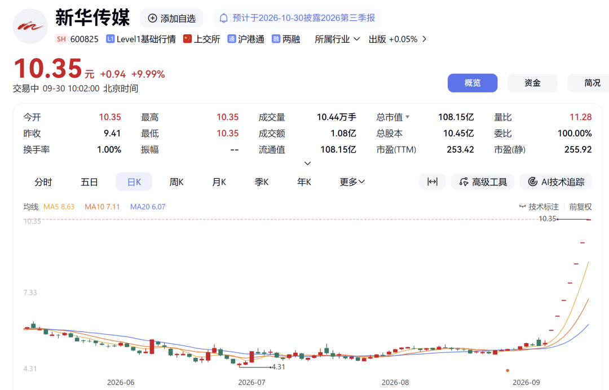Open the 更多 chart period dropdown
Screen dimensions: 609x390
coord(352,181)
